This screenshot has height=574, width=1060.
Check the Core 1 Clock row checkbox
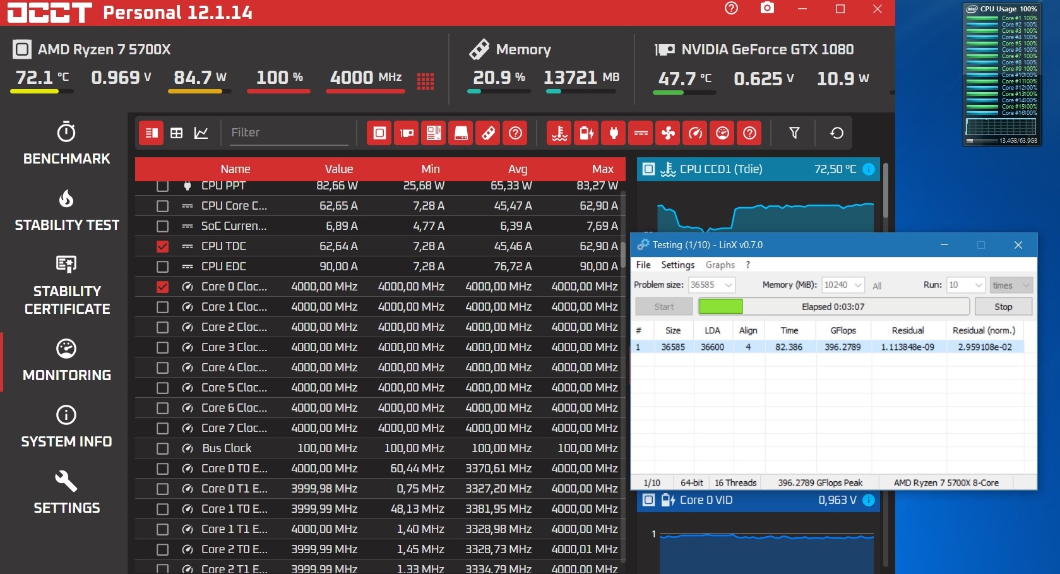click(x=162, y=307)
